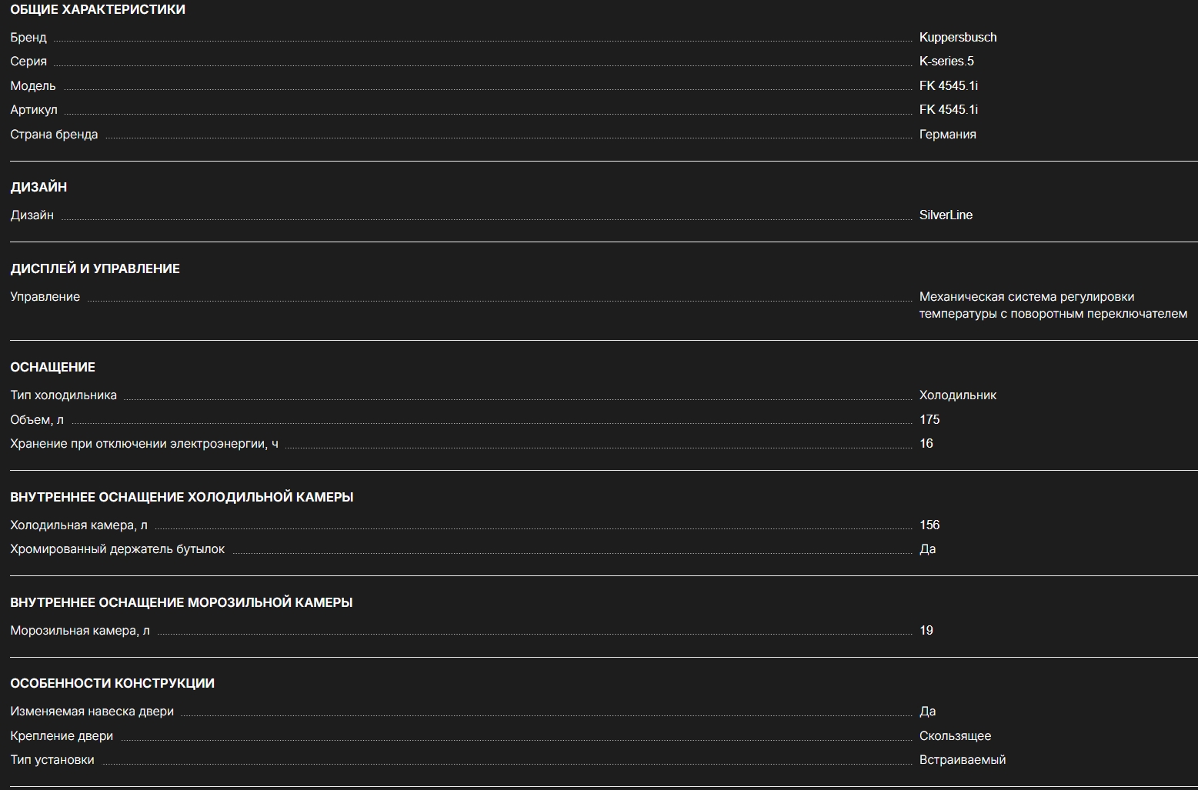Select the Холодильник type value
The height and width of the screenshot is (790, 1198).
click(x=957, y=395)
